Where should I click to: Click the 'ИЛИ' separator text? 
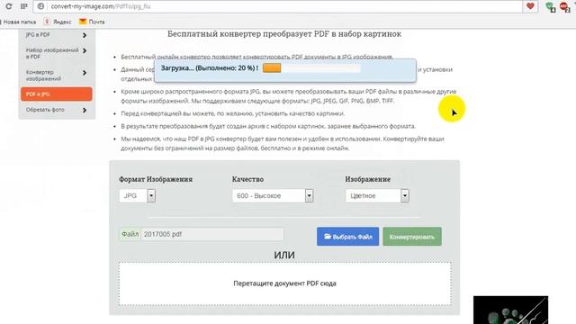tap(284, 255)
